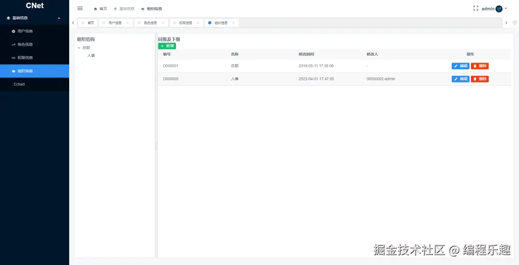Click 编辑 for row D000005

pos(460,79)
